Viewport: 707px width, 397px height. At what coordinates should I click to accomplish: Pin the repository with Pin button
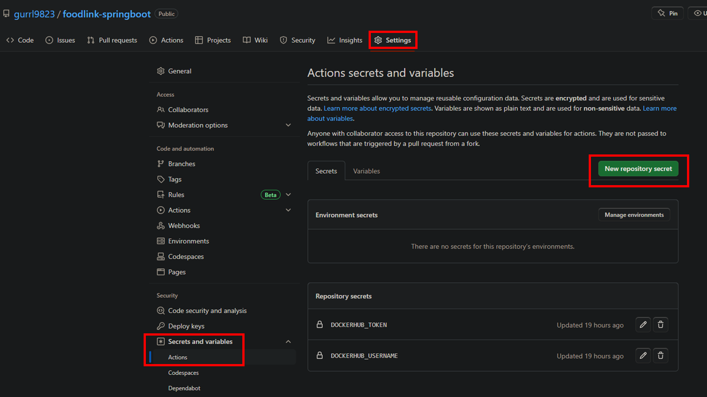667,13
